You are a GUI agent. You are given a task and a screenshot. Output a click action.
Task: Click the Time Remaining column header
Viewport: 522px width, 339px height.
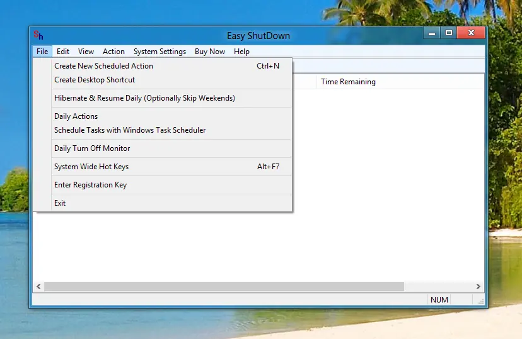point(400,82)
